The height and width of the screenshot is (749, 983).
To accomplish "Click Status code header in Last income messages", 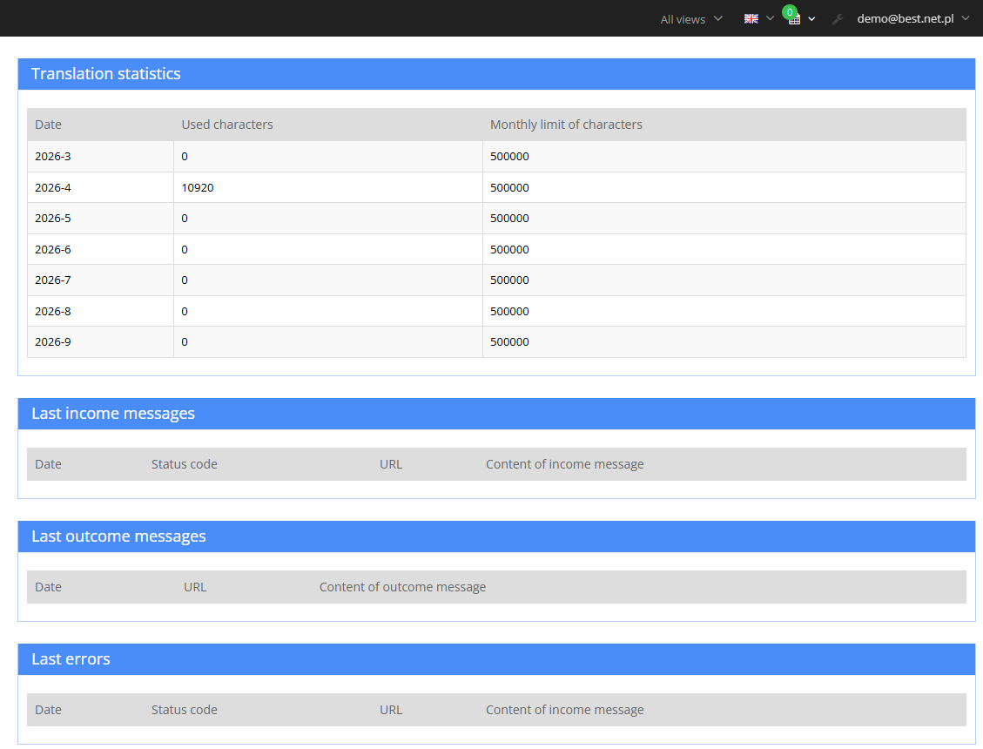I will pos(185,464).
